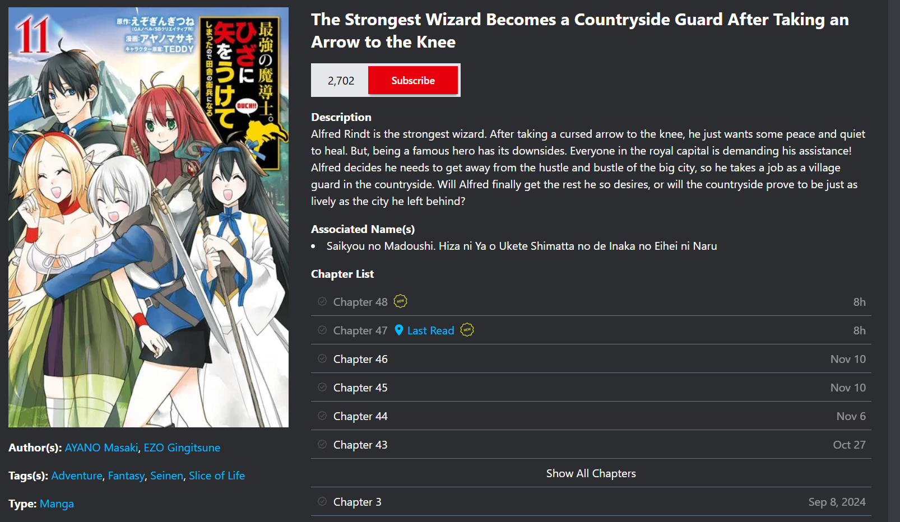Subscribe to this manga

[413, 80]
